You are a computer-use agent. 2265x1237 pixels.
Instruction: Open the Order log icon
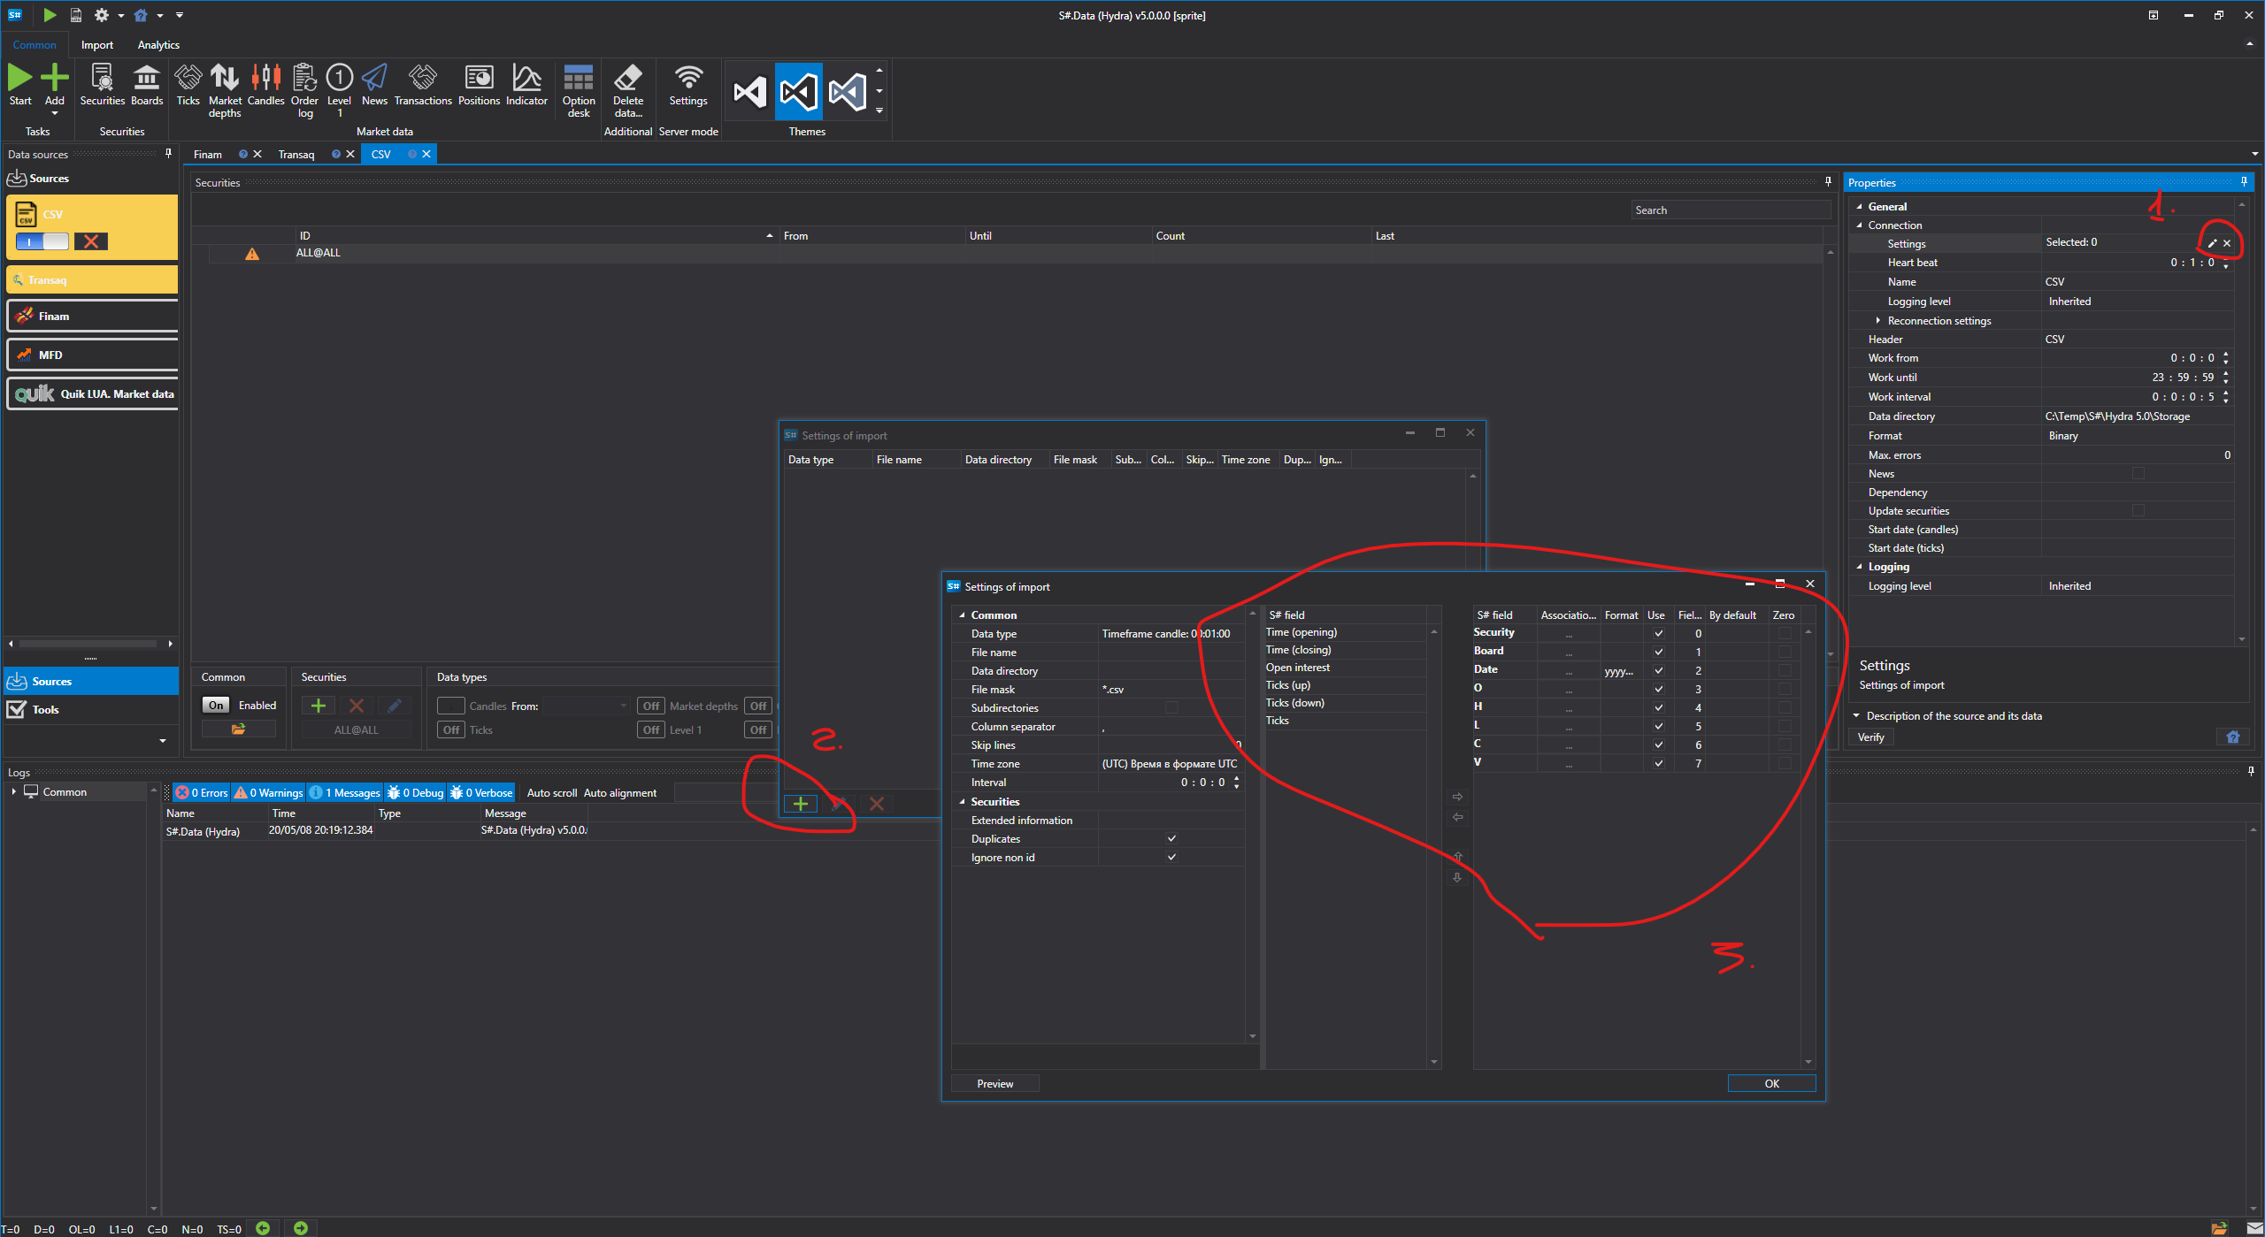304,78
